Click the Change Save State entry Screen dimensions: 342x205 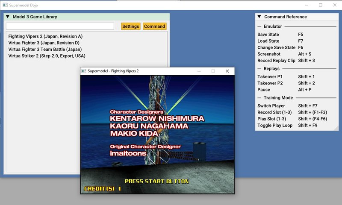click(276, 47)
